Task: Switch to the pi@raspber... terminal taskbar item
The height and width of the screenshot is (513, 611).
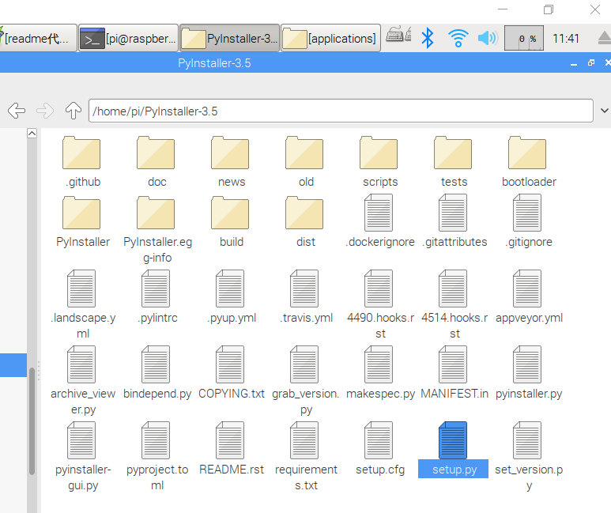Action: click(128, 38)
